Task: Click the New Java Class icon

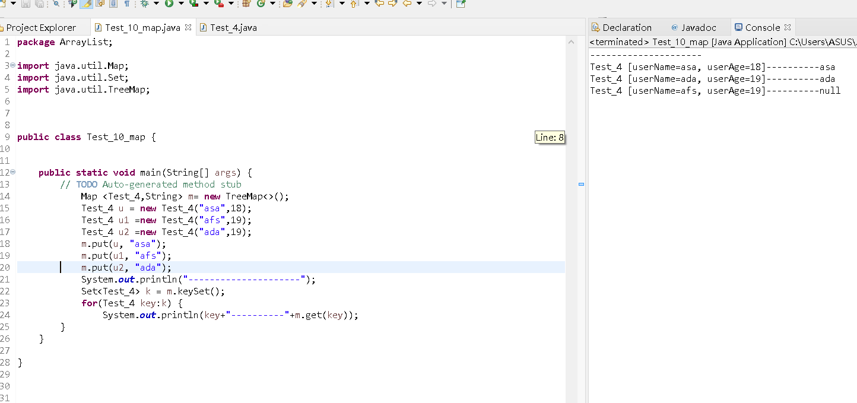Action: click(x=261, y=4)
